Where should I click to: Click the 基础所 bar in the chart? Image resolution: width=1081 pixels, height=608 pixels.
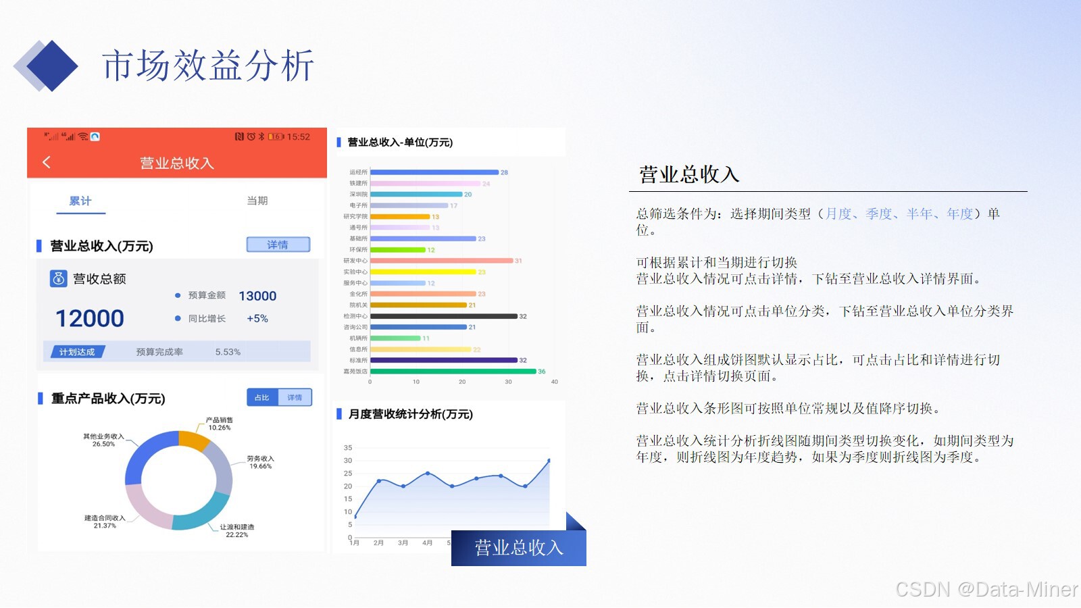click(423, 238)
